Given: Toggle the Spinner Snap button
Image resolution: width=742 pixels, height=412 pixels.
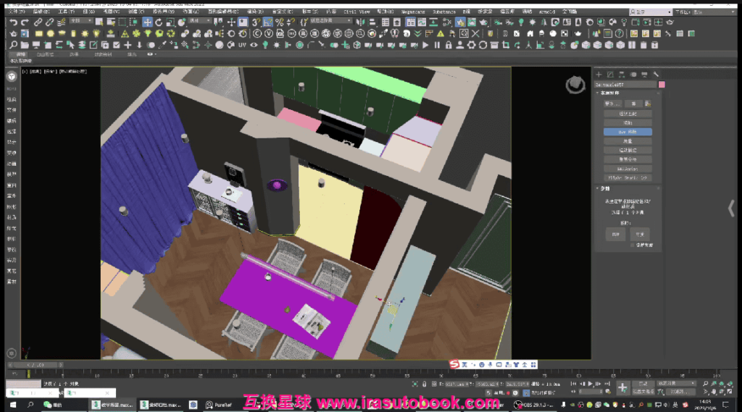Looking at the screenshot, I should [291, 22].
